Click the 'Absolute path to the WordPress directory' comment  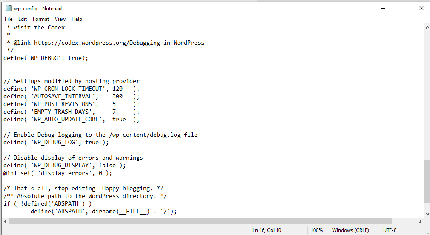[x=85, y=196]
